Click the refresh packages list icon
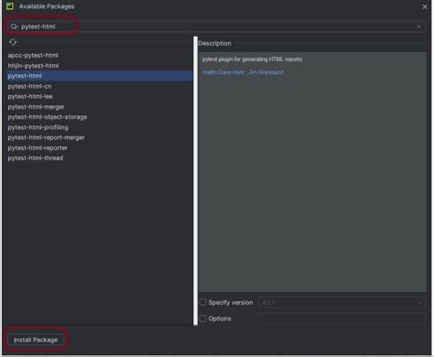434x357 pixels. pyautogui.click(x=13, y=42)
